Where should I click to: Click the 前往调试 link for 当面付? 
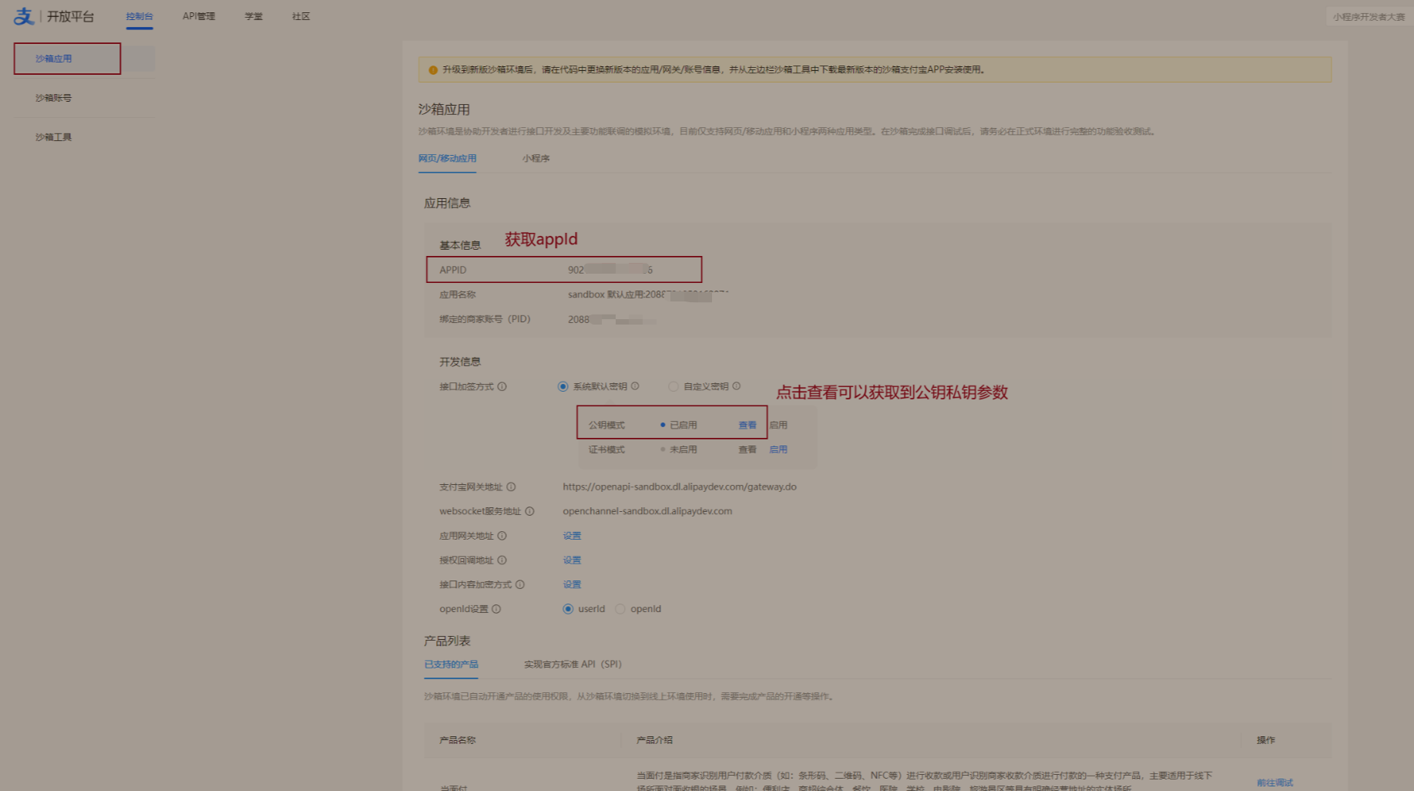1275,783
